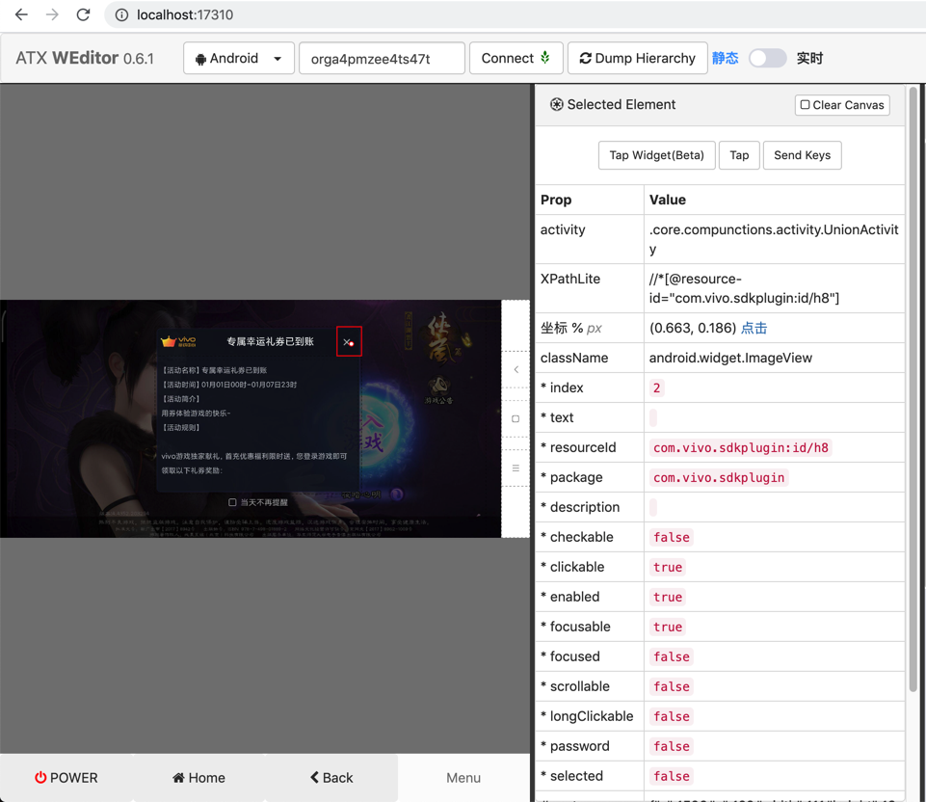
Task: Click the Android recents lines icon in navbar
Action: [x=516, y=468]
